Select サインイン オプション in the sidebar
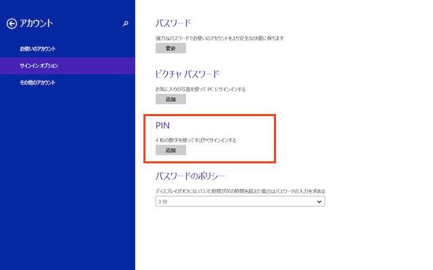This screenshot has height=270, width=433. [x=68, y=65]
